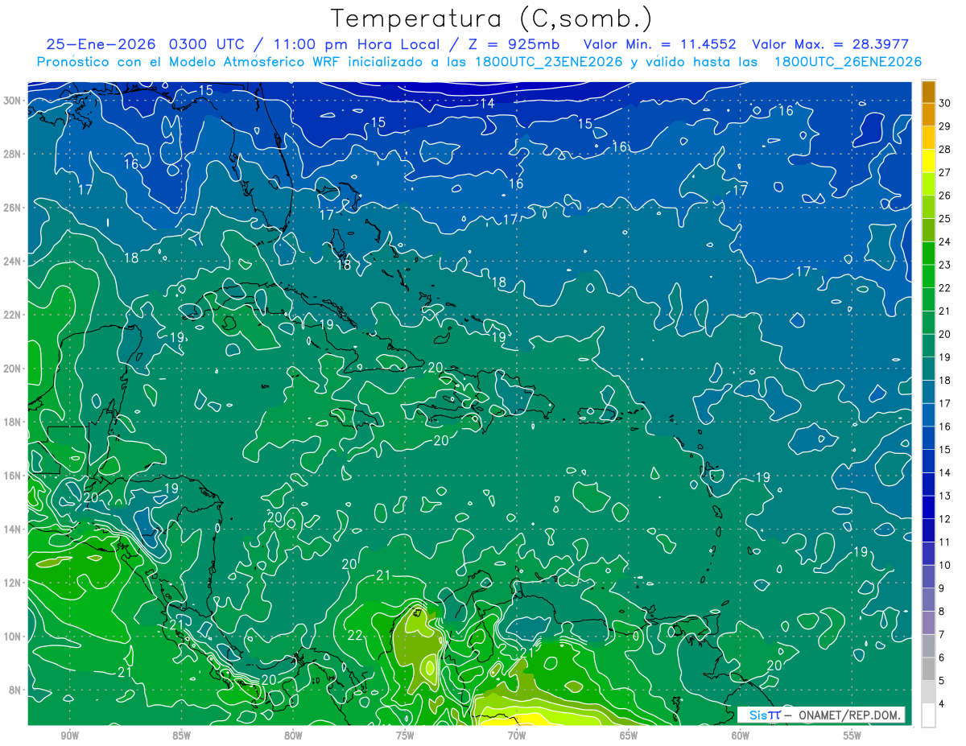Screen dimensions: 966x746
Task: Click the "28N" latitude label
Action: 14,154
